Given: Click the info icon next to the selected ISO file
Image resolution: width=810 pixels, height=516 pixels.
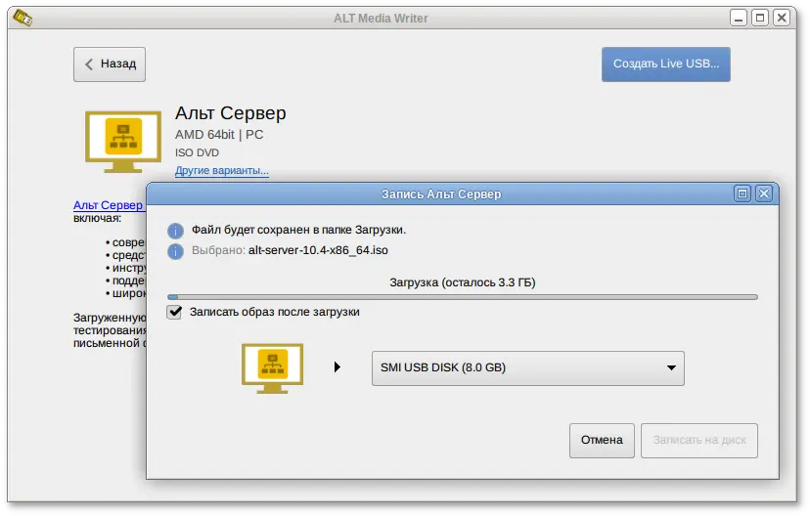Looking at the screenshot, I should [175, 251].
